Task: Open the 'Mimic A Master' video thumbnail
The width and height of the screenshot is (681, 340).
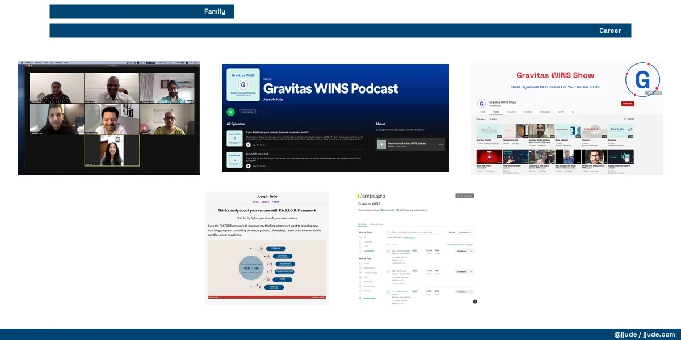Action: point(568,131)
